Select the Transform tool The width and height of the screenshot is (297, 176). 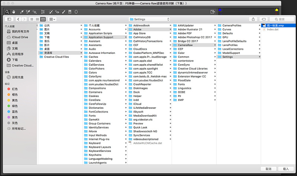coord(43,12)
